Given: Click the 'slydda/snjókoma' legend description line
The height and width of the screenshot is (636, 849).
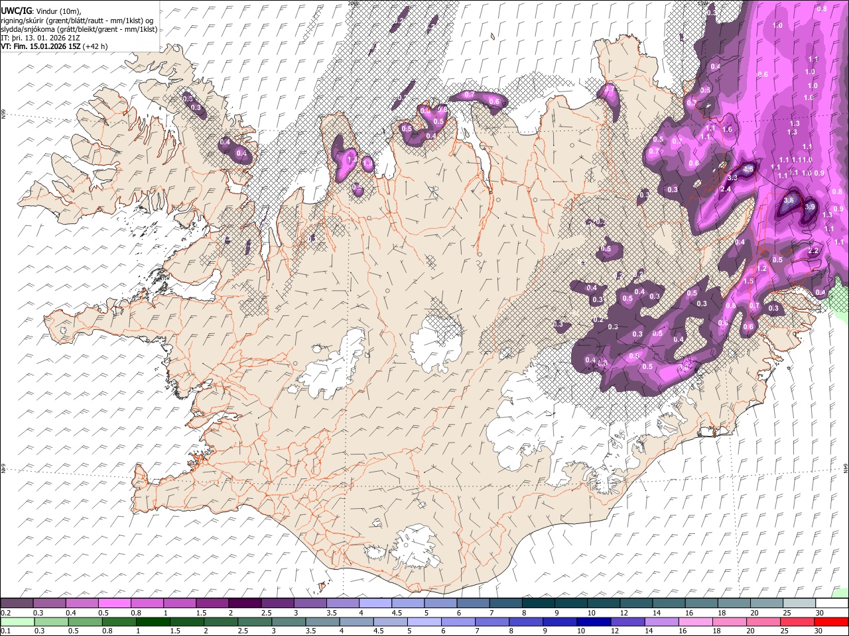Looking at the screenshot, I should point(79,29).
